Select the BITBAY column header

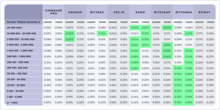(x=205, y=12)
